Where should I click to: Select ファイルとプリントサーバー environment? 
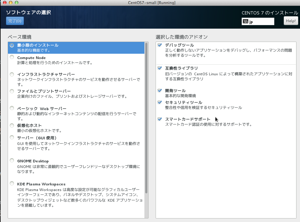[12, 91]
